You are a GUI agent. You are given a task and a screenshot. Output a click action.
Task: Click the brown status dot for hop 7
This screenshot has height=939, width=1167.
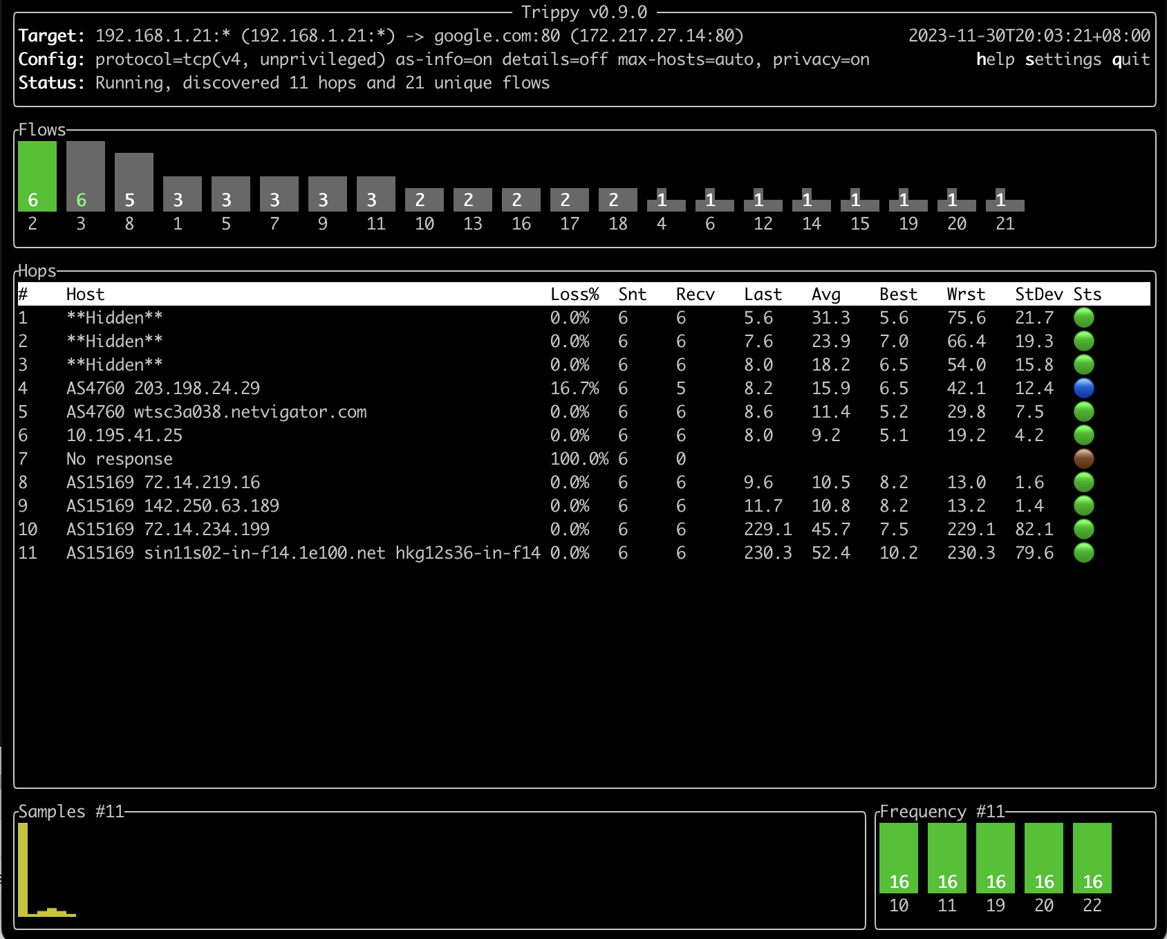point(1083,458)
